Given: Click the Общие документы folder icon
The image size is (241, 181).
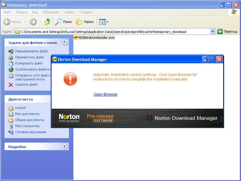Looking at the screenshot, I should click(x=11, y=120).
